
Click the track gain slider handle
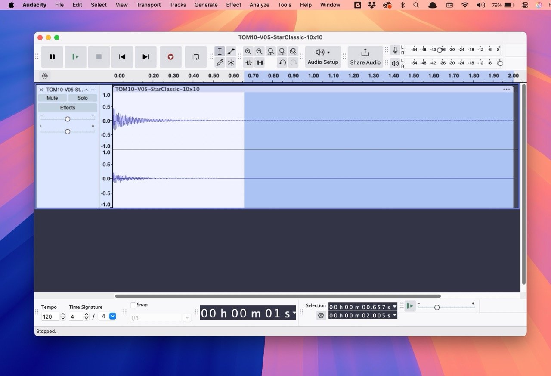[x=68, y=119]
